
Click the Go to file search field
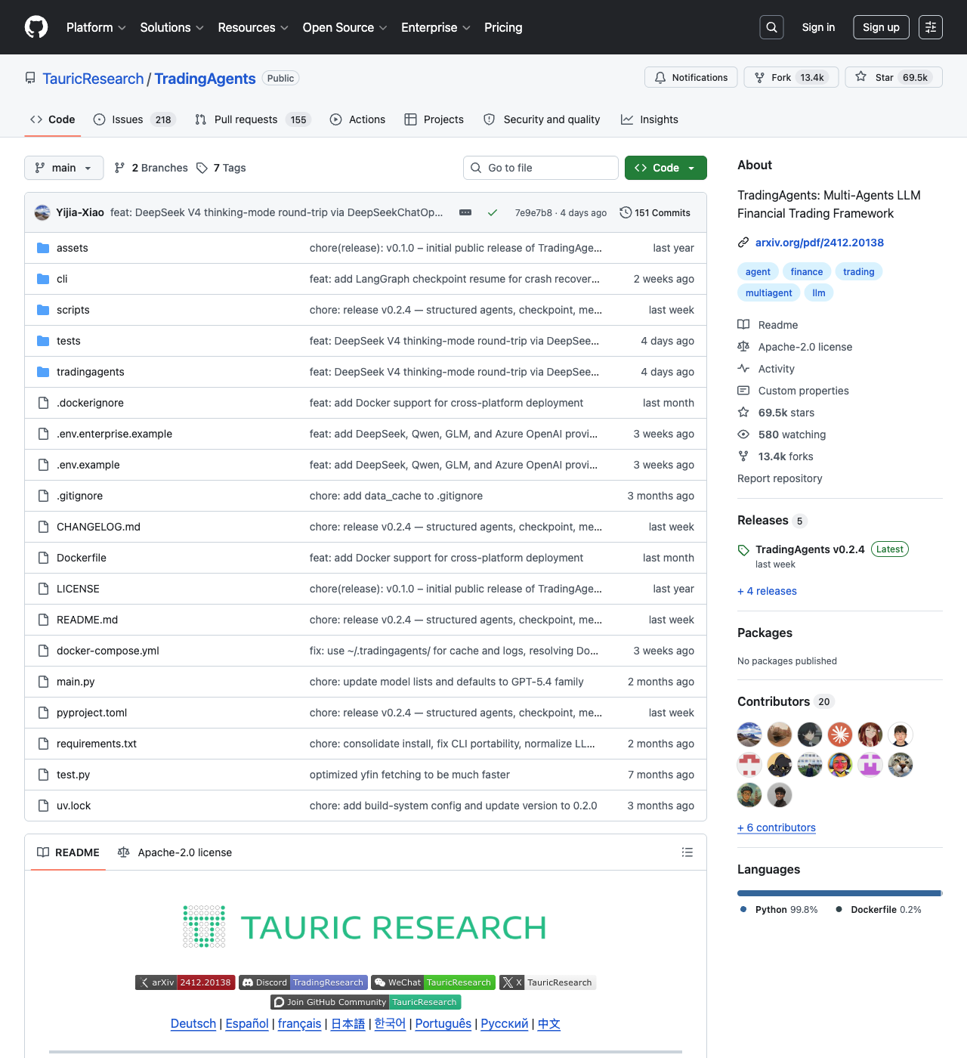click(541, 168)
